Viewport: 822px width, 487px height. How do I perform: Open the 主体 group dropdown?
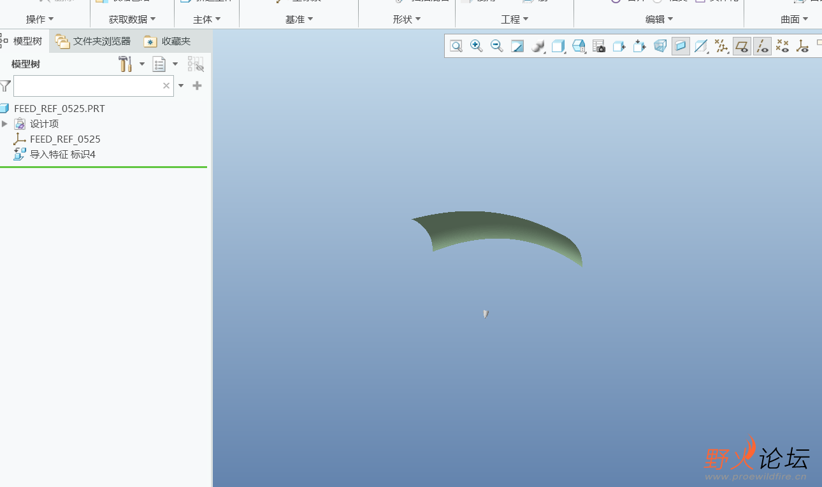[x=207, y=19]
